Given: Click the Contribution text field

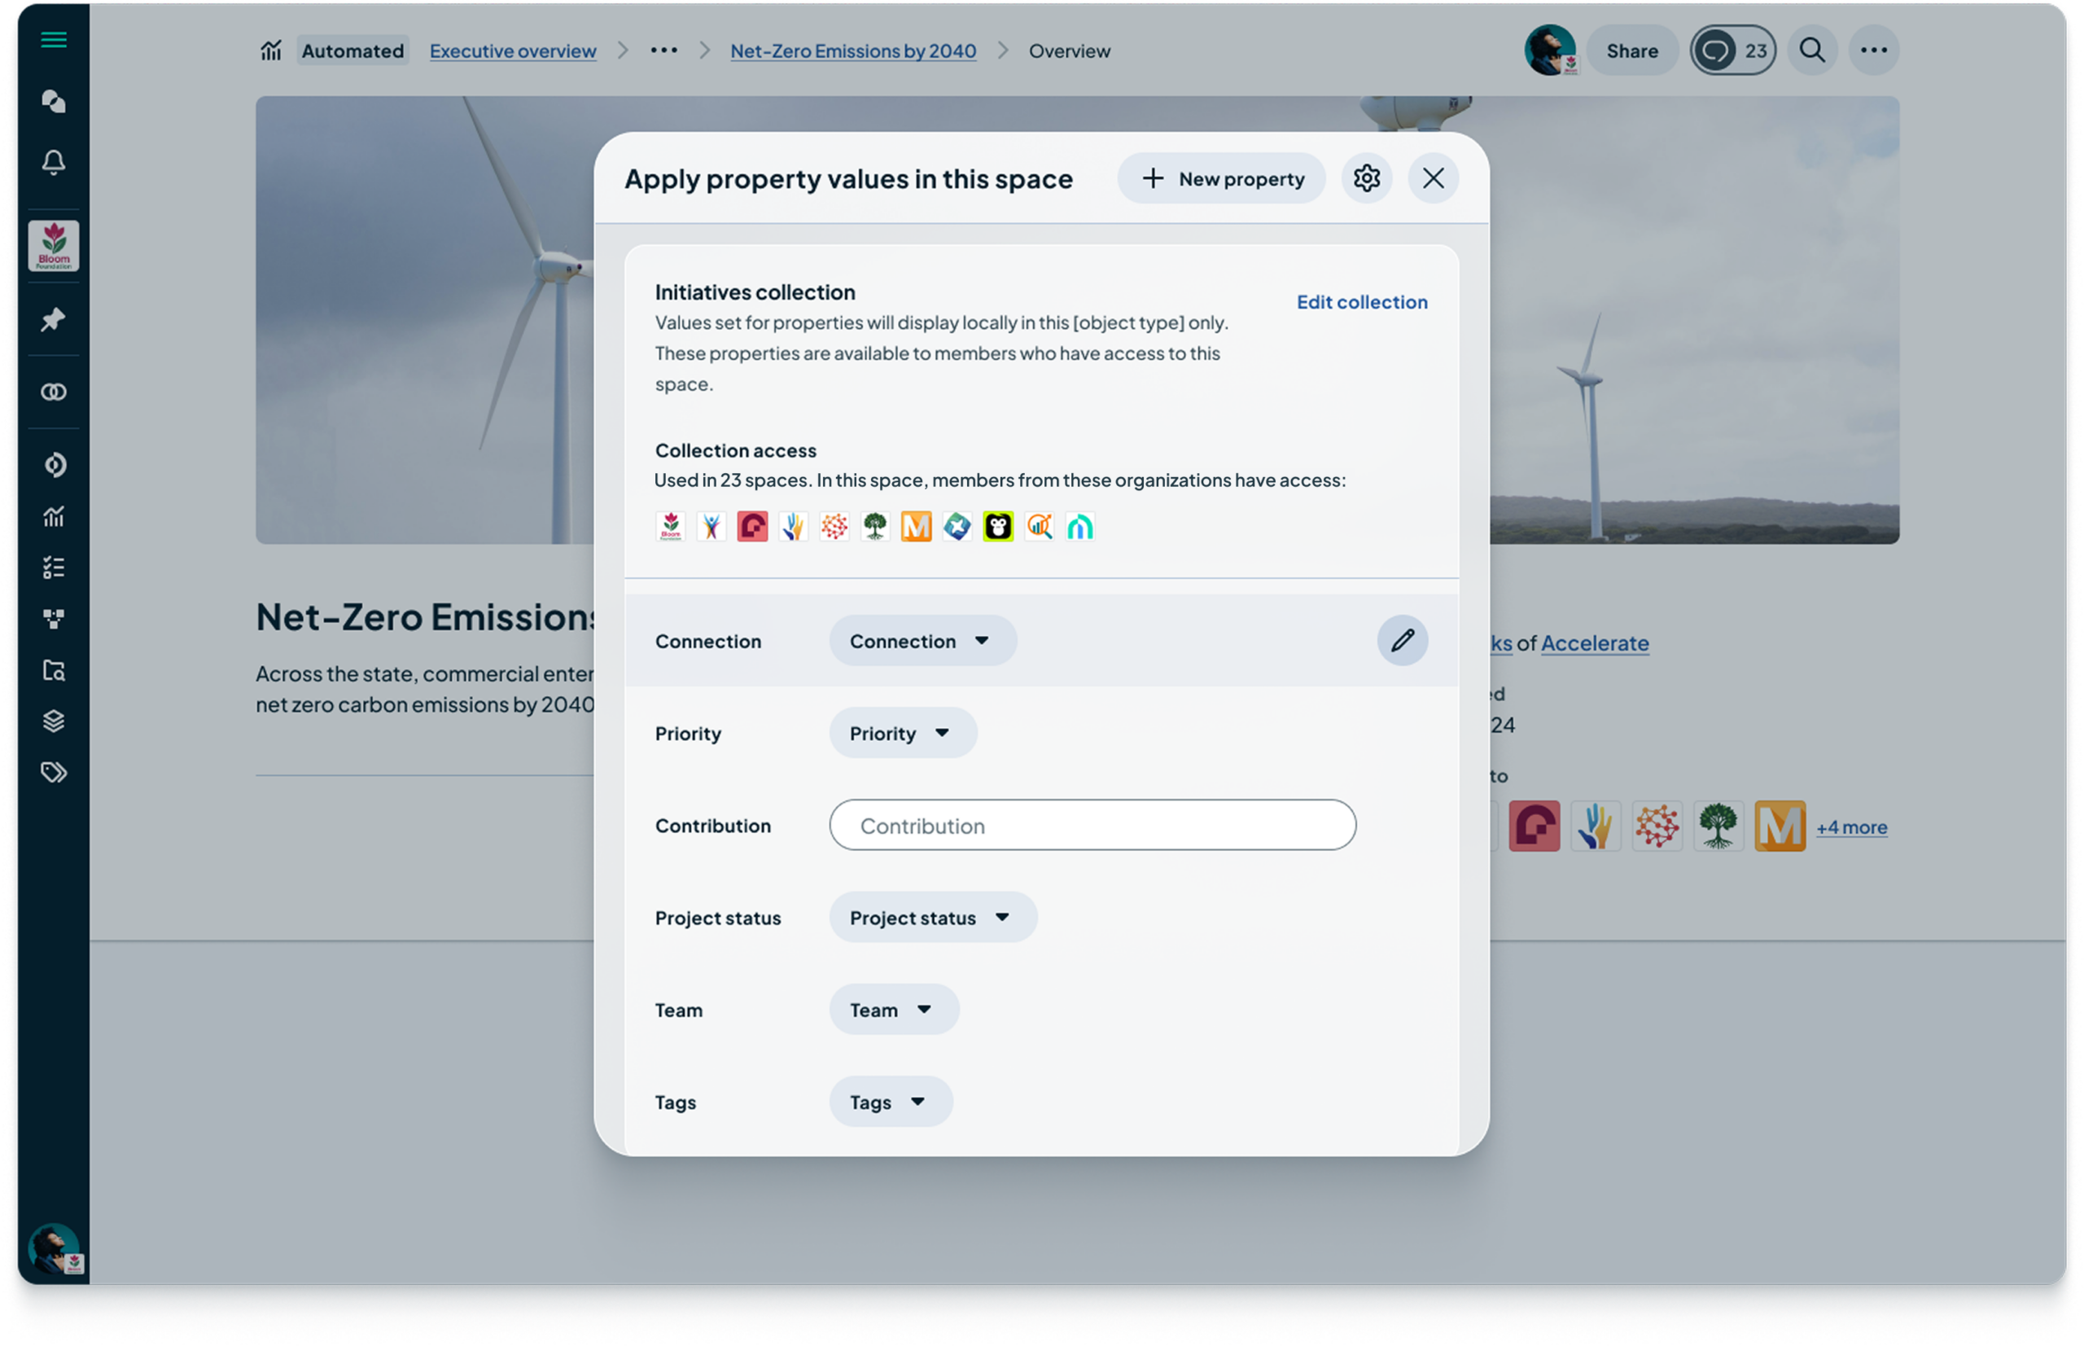Looking at the screenshot, I should point(1092,825).
